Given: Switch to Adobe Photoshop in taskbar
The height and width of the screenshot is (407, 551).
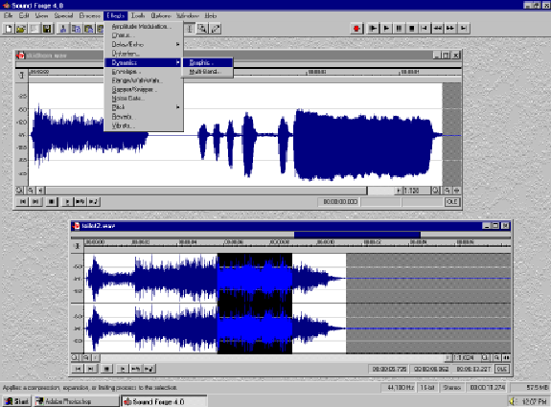Looking at the screenshot, I should coord(76,401).
